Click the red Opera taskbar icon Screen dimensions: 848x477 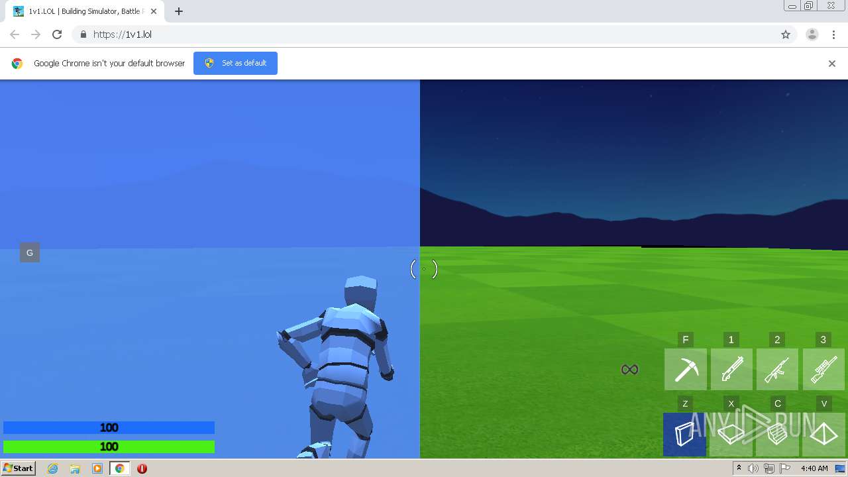pyautogui.click(x=142, y=468)
